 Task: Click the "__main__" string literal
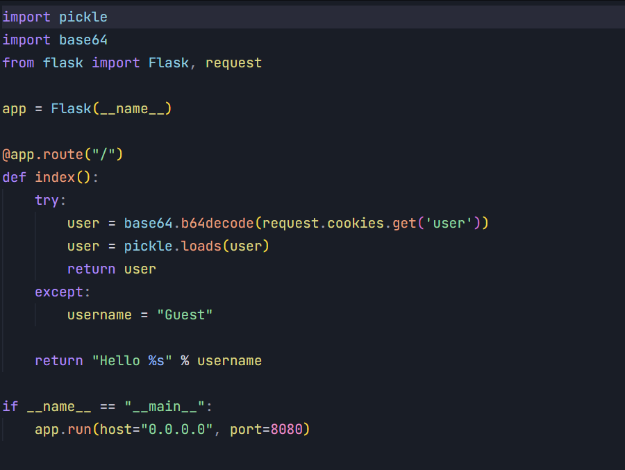click(x=165, y=406)
